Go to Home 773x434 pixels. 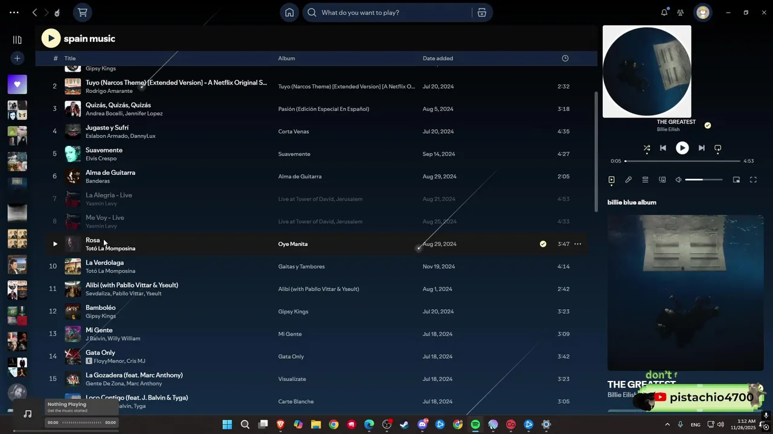(289, 13)
